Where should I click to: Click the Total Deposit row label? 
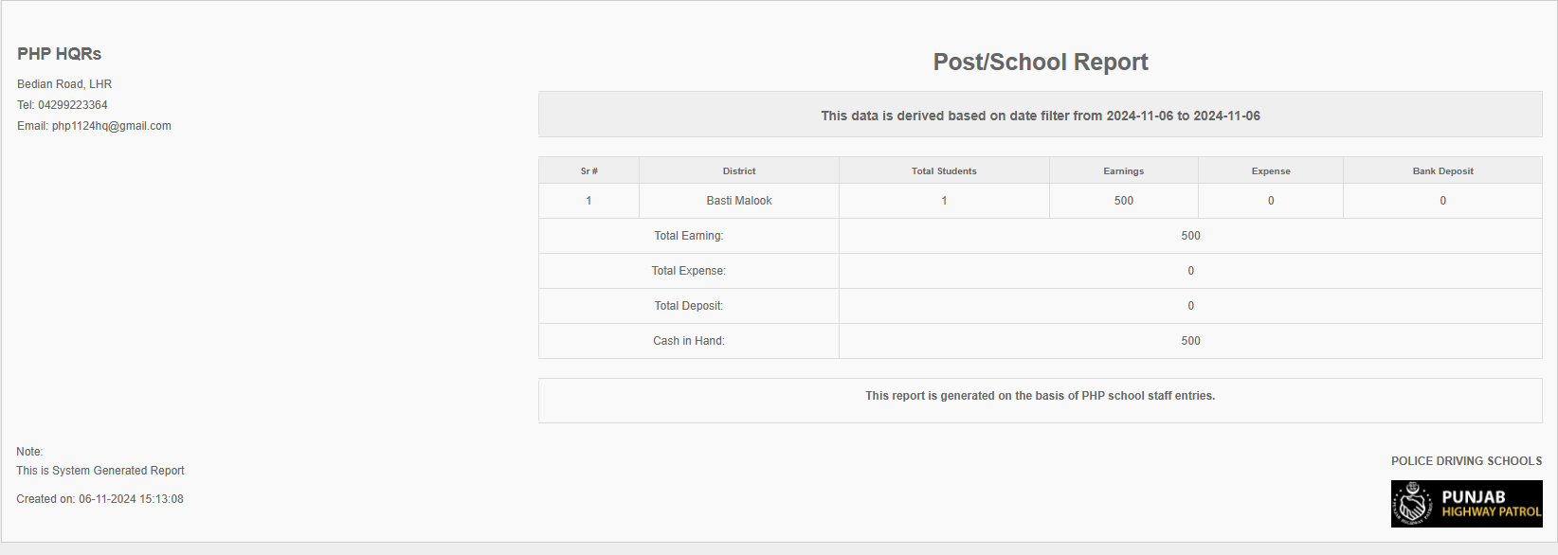pos(688,306)
